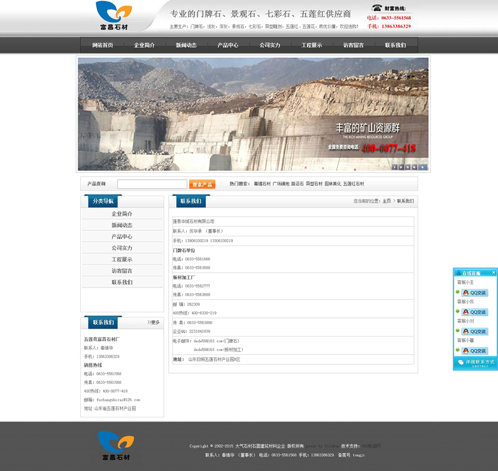
Task: Click hot search link 广场铺地
Action: tap(281, 184)
